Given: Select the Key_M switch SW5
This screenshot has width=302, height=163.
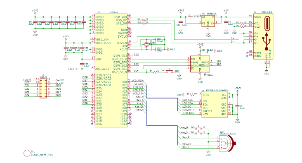Looking at the screenshot, I should click(199, 128).
